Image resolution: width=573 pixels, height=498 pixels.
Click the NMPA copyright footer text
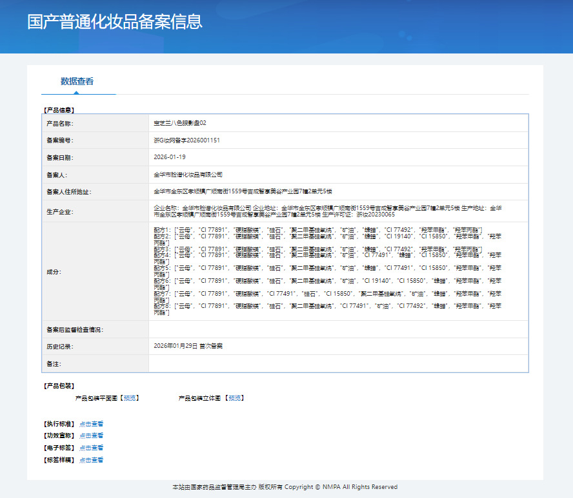[x=285, y=487]
